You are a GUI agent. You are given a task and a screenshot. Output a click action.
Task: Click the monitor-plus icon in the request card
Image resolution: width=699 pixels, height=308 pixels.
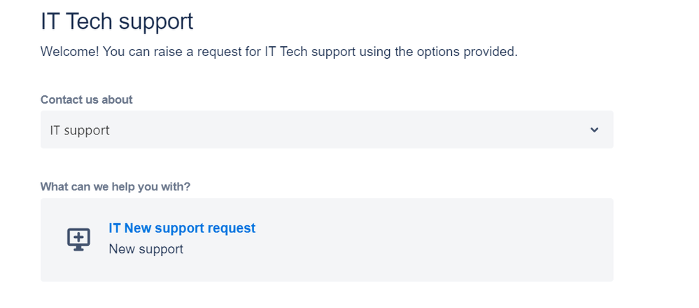[78, 239]
